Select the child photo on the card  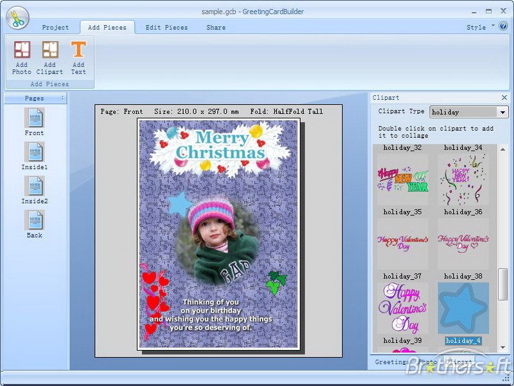click(x=218, y=241)
